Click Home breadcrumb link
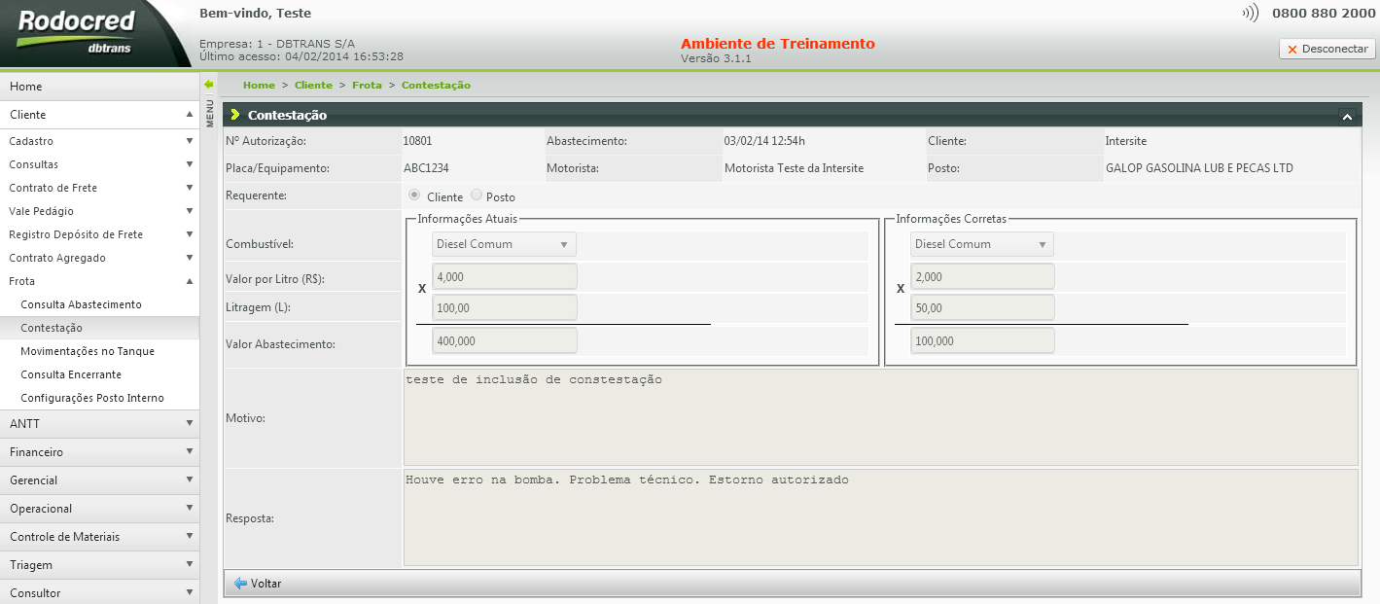 (x=259, y=86)
